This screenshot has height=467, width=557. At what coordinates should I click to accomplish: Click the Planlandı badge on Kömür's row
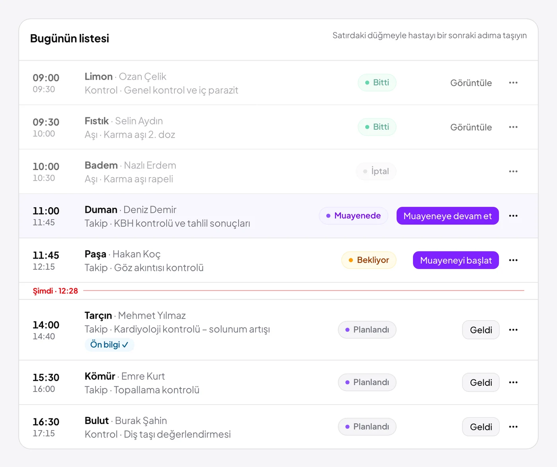point(367,382)
